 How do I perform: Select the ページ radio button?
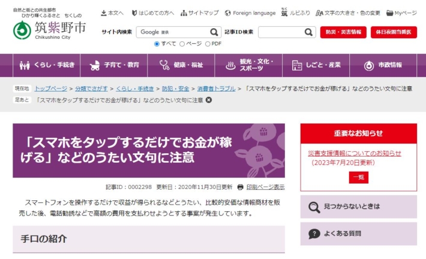[182, 44]
